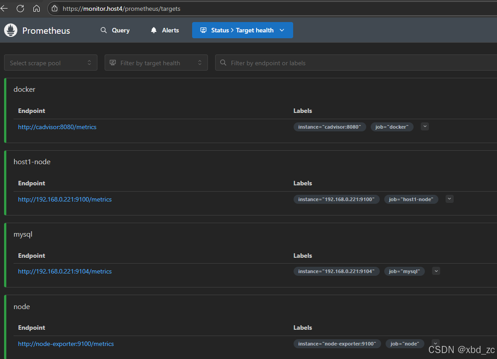Image resolution: width=497 pixels, height=359 pixels.
Task: Open the Select scrape pool dropdown
Action: coord(51,63)
